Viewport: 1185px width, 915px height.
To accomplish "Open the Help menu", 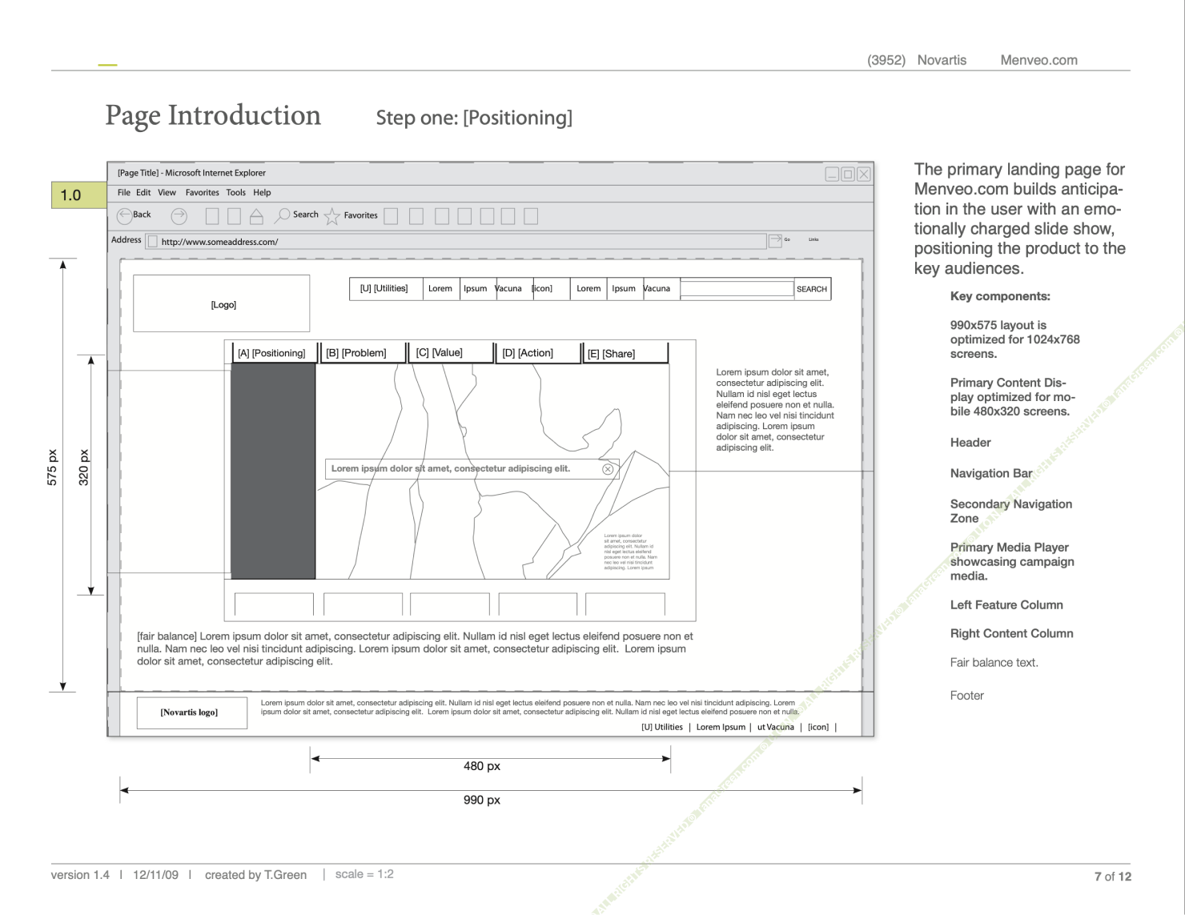I will pos(262,193).
